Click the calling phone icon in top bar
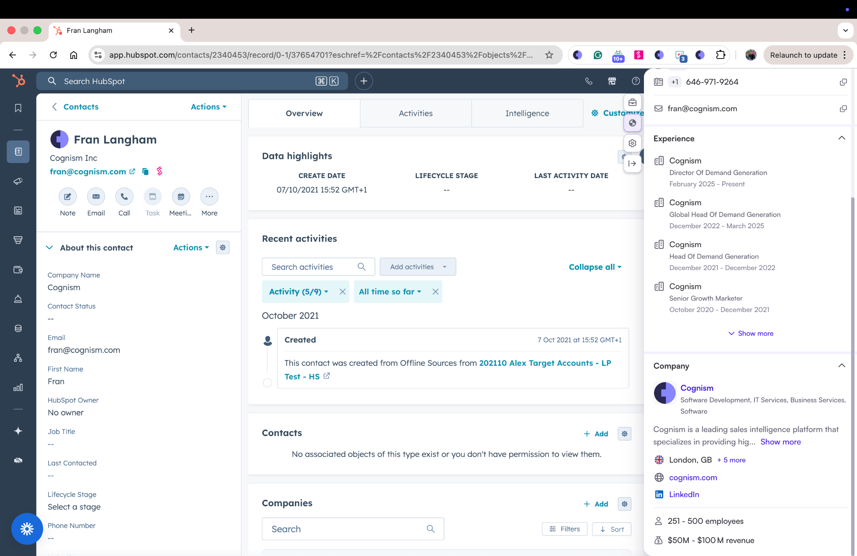The width and height of the screenshot is (857, 556). coord(589,81)
